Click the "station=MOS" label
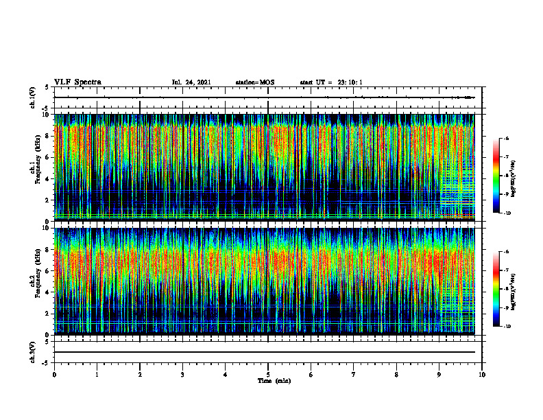 (x=255, y=82)
